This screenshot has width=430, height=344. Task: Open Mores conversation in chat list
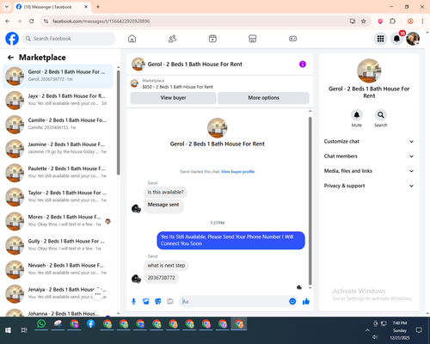pyautogui.click(x=58, y=221)
